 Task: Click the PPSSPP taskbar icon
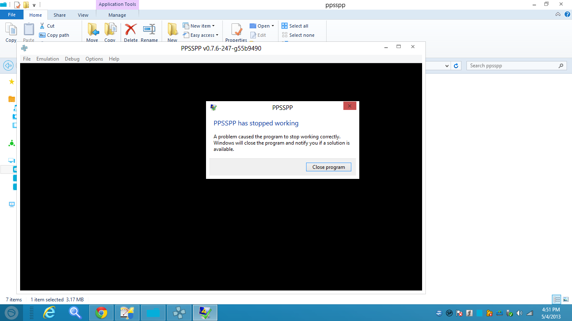pyautogui.click(x=179, y=312)
